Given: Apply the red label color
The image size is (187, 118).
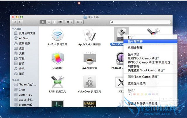Looking at the screenshot, I should pyautogui.click(x=134, y=94).
